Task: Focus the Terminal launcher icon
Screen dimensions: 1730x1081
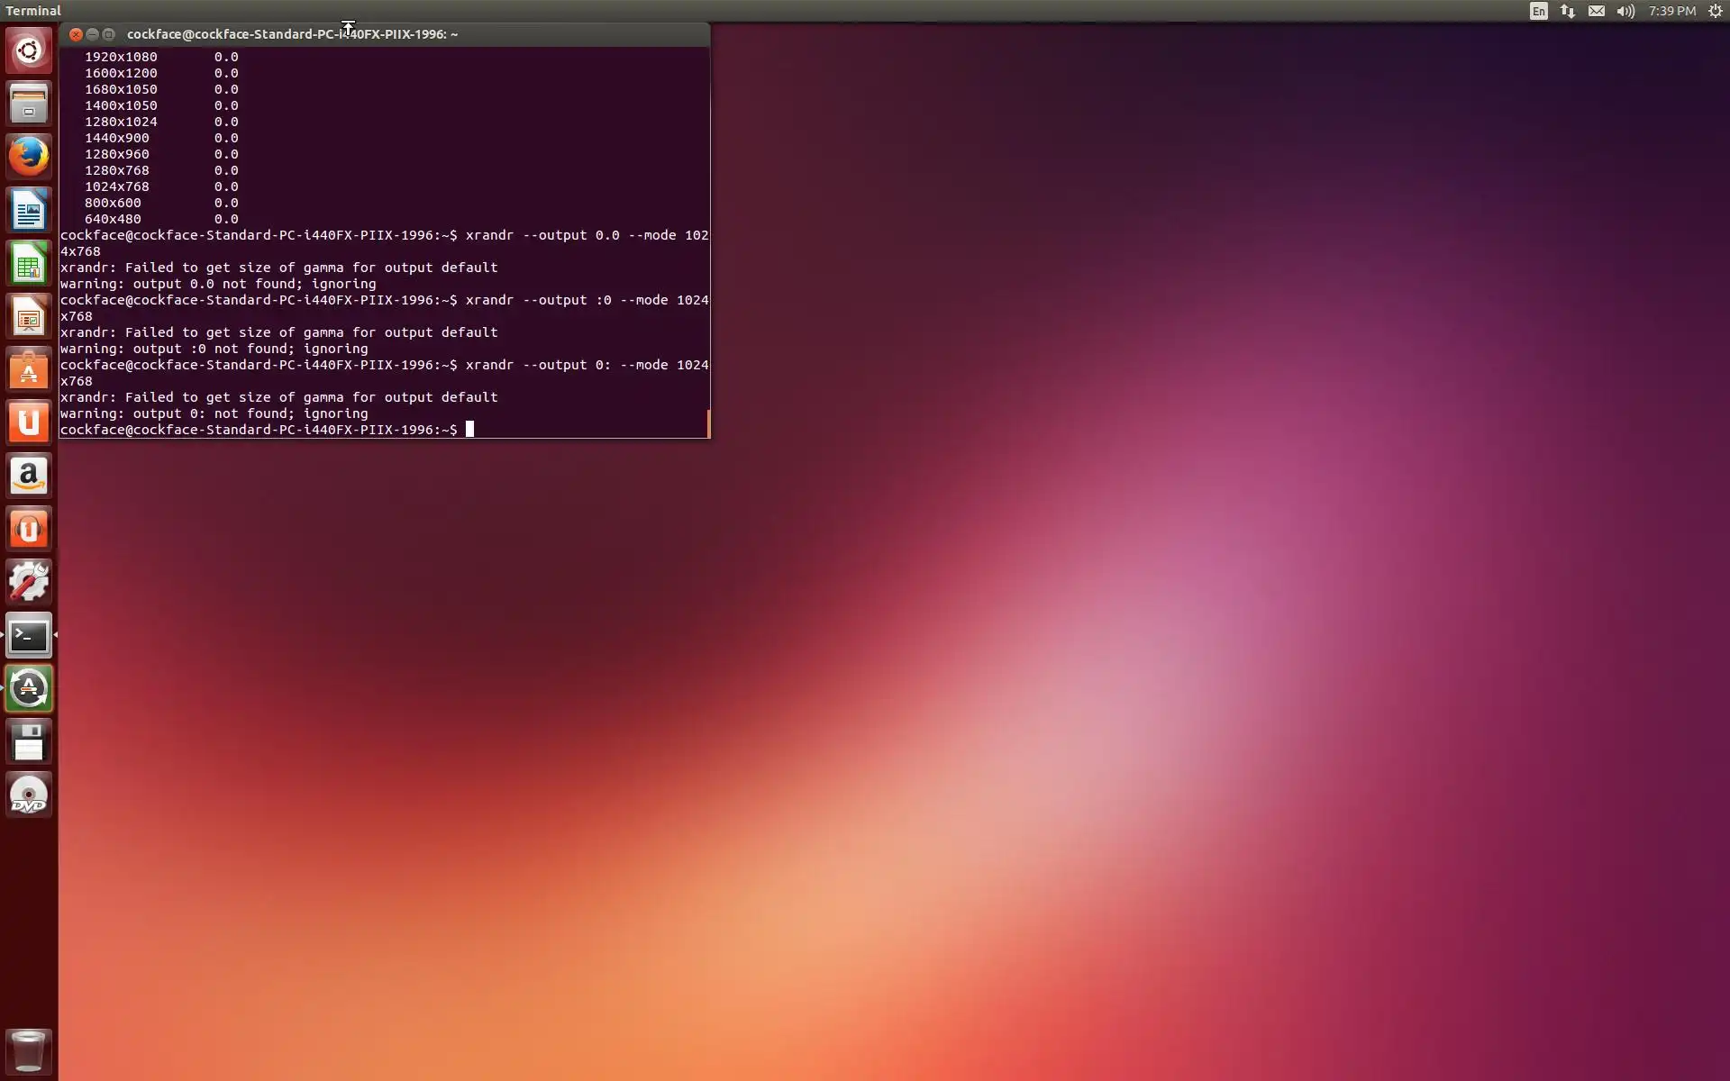Action: tap(29, 636)
